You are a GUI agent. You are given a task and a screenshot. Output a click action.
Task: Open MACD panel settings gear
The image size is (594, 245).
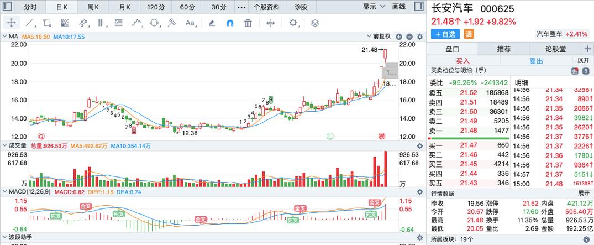coord(420,192)
